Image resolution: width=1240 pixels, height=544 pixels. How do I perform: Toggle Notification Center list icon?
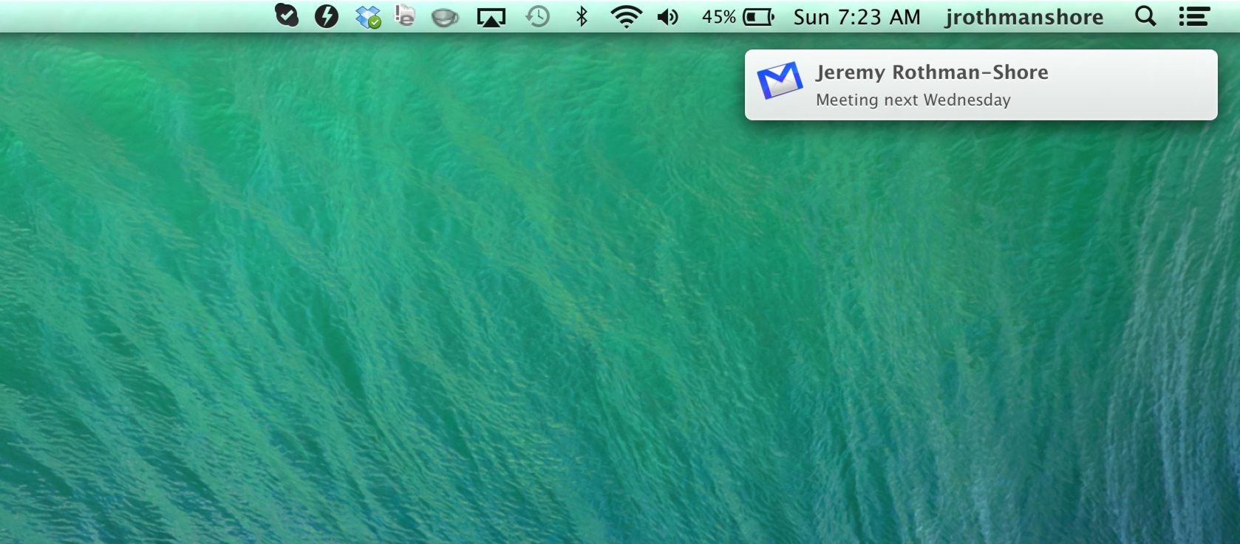1193,16
